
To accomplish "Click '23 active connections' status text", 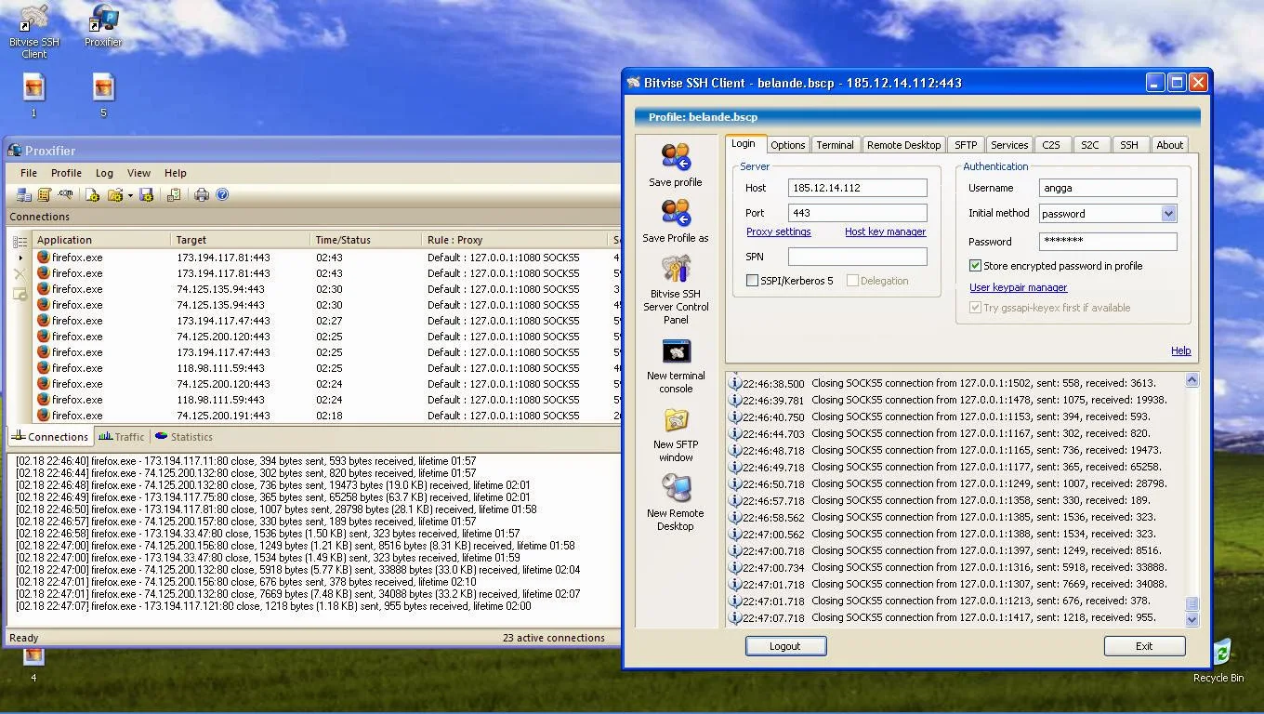I will click(x=554, y=638).
